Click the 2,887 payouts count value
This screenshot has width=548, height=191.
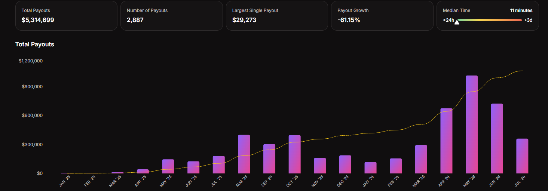click(x=135, y=20)
